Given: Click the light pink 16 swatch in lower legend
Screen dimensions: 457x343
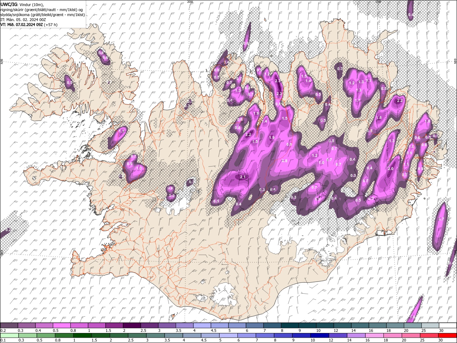Looking at the screenshot, I should click(374, 335).
